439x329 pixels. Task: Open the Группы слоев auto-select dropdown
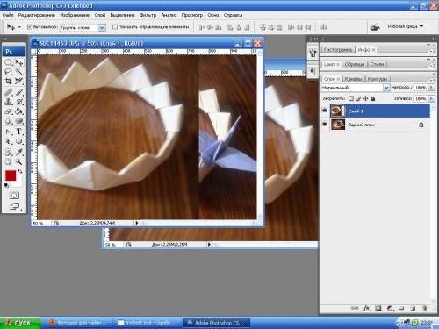pos(102,27)
